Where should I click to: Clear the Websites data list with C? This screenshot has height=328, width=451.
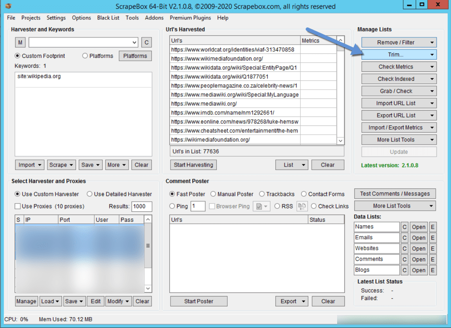click(405, 249)
